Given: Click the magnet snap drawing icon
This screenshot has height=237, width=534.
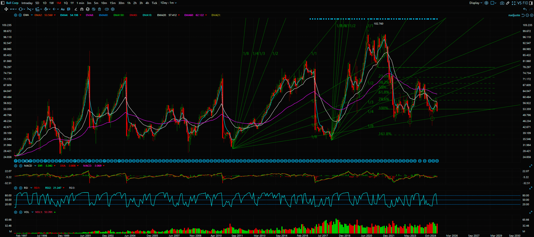Looking at the screenshot, I should [x=82, y=9].
